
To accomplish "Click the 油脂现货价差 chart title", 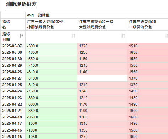I will click(21, 4).
